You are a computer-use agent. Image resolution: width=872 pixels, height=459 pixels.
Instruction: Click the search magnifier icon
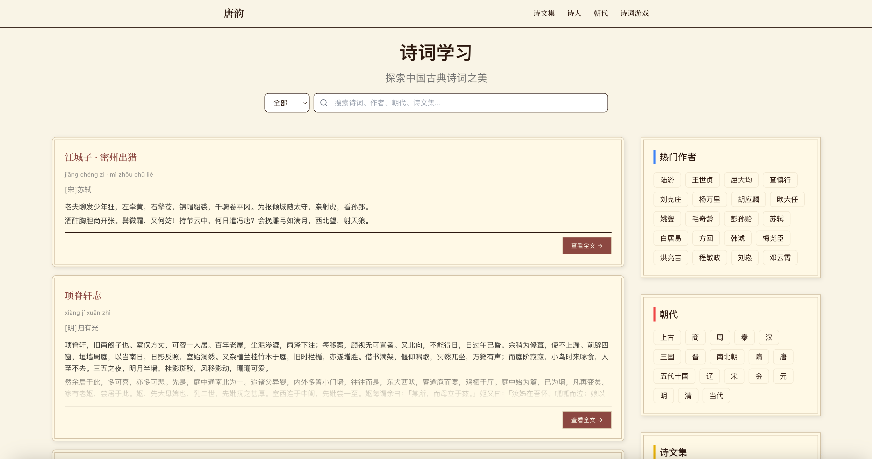pos(324,103)
